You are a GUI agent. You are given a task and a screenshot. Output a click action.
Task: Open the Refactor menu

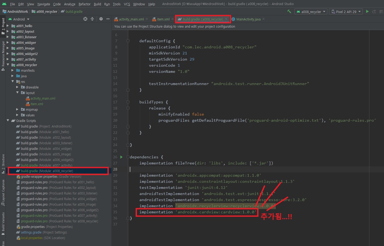pos(85,4)
